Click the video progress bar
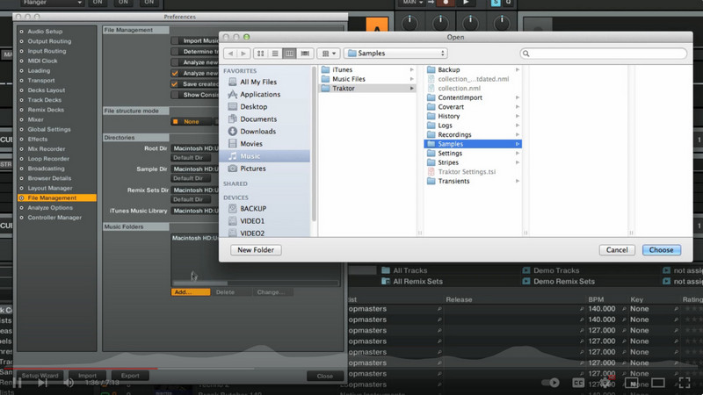The height and width of the screenshot is (395, 703). click(351, 368)
